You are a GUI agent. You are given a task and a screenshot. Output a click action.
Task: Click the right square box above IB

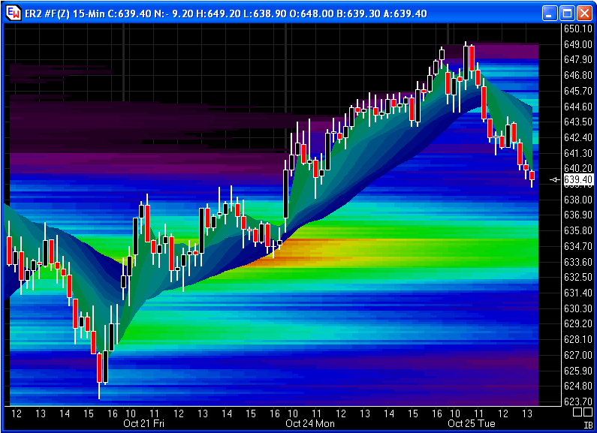pos(587,412)
